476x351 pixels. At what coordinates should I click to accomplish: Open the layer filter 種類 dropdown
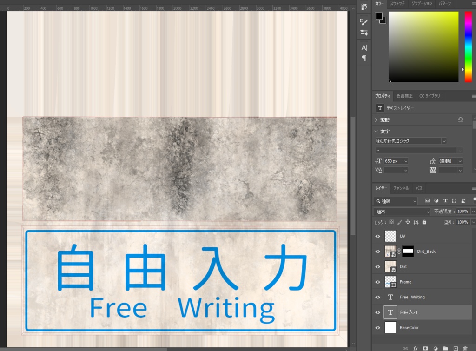coord(396,201)
